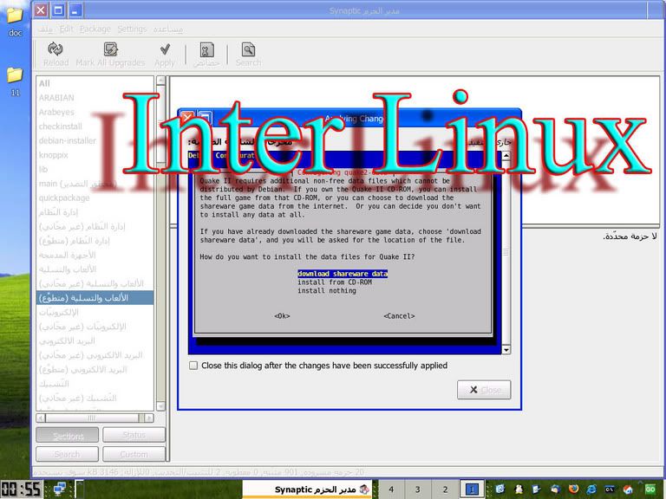
Task: Click the sections list scroll-up arrow
Action: 160,81
